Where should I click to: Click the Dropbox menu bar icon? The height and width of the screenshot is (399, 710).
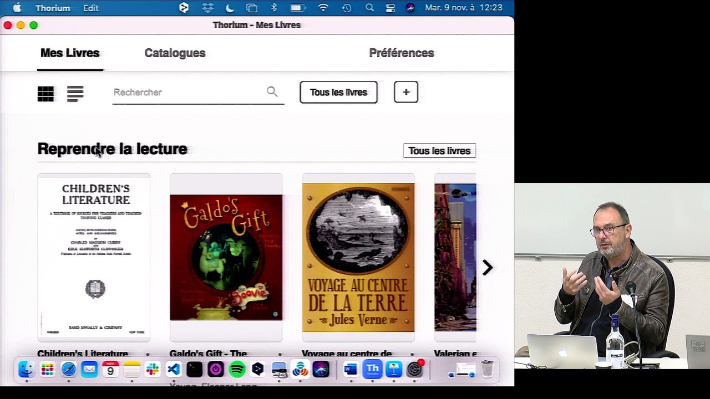coord(207,8)
